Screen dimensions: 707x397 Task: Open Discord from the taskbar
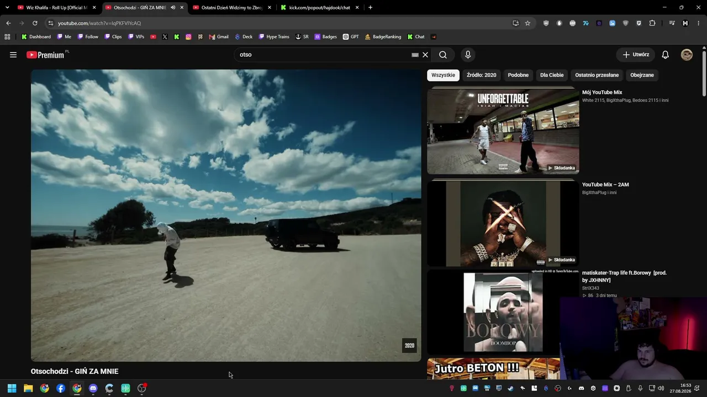tap(93, 388)
